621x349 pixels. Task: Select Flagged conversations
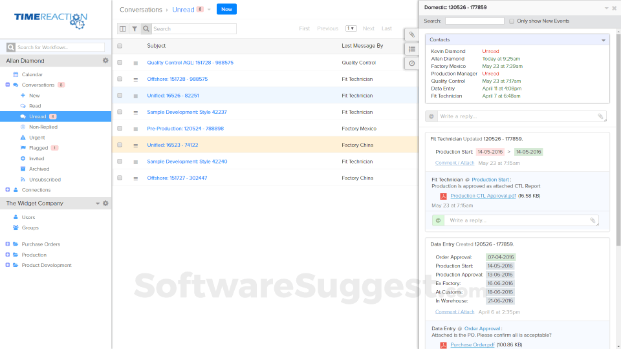pyautogui.click(x=38, y=147)
